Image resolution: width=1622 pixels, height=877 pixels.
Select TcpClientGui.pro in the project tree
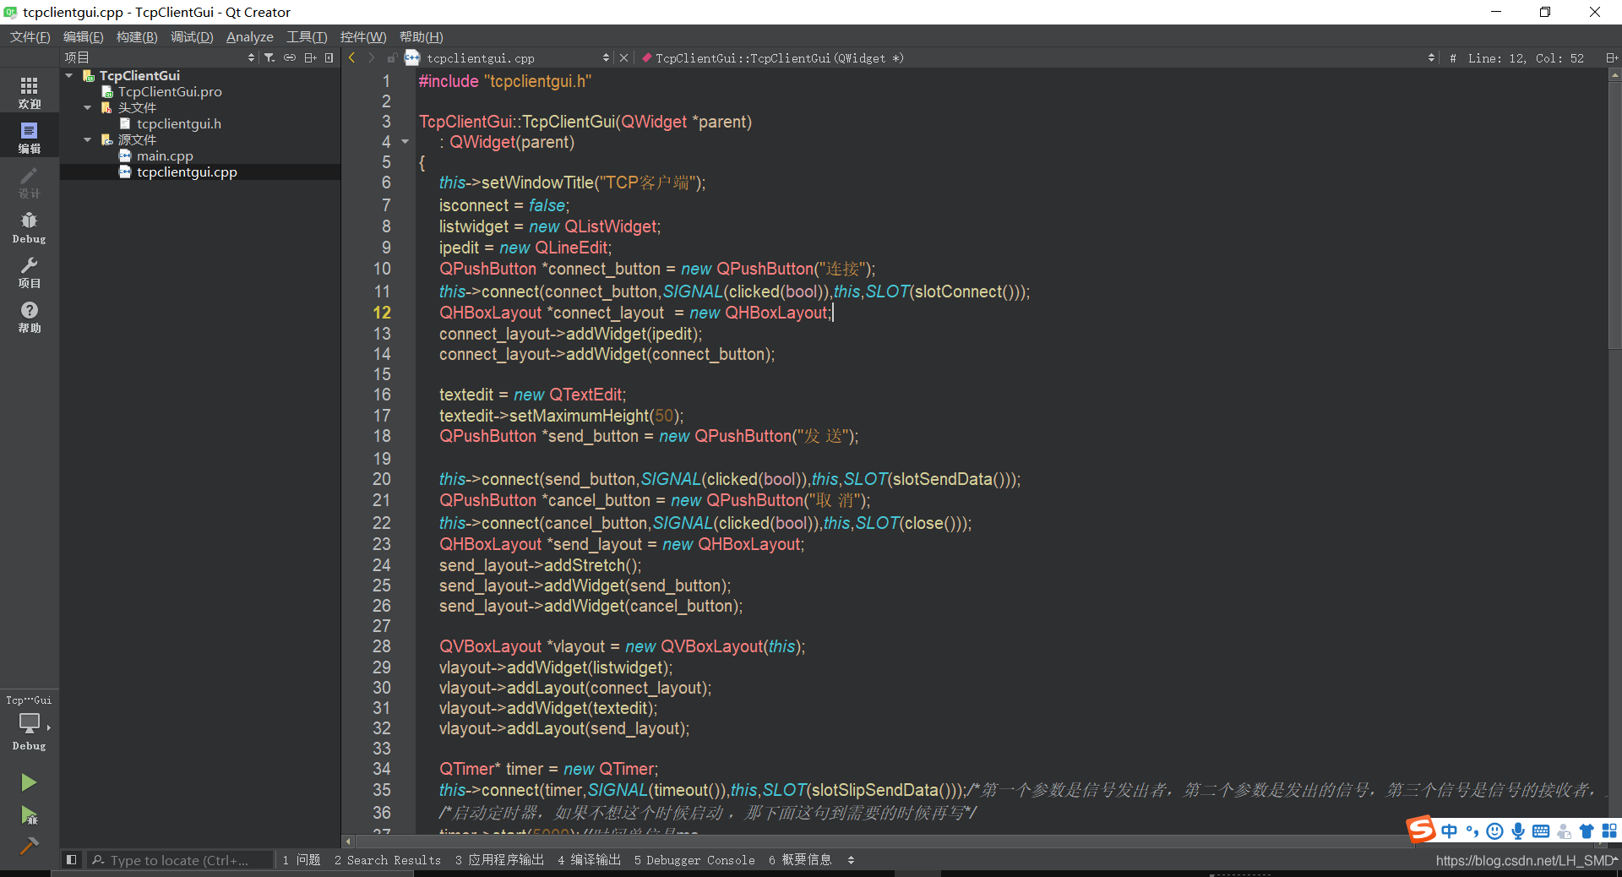170,91
